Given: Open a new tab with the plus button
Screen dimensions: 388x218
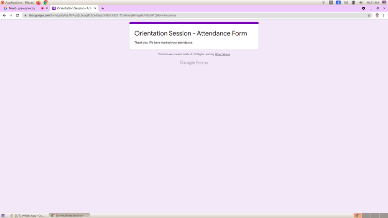Looking at the screenshot, I should click(x=103, y=8).
